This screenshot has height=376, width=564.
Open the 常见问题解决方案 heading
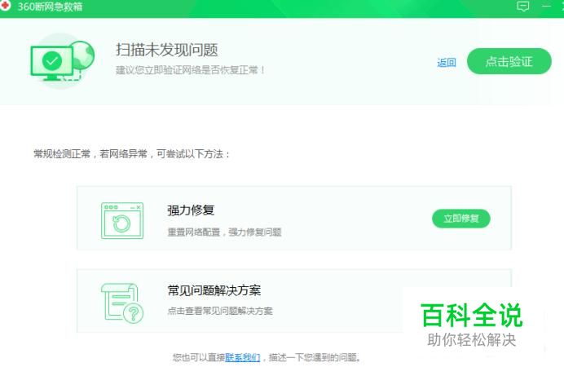214,290
